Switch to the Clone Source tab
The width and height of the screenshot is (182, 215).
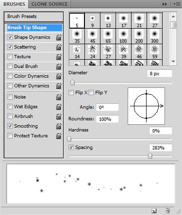click(50, 4)
